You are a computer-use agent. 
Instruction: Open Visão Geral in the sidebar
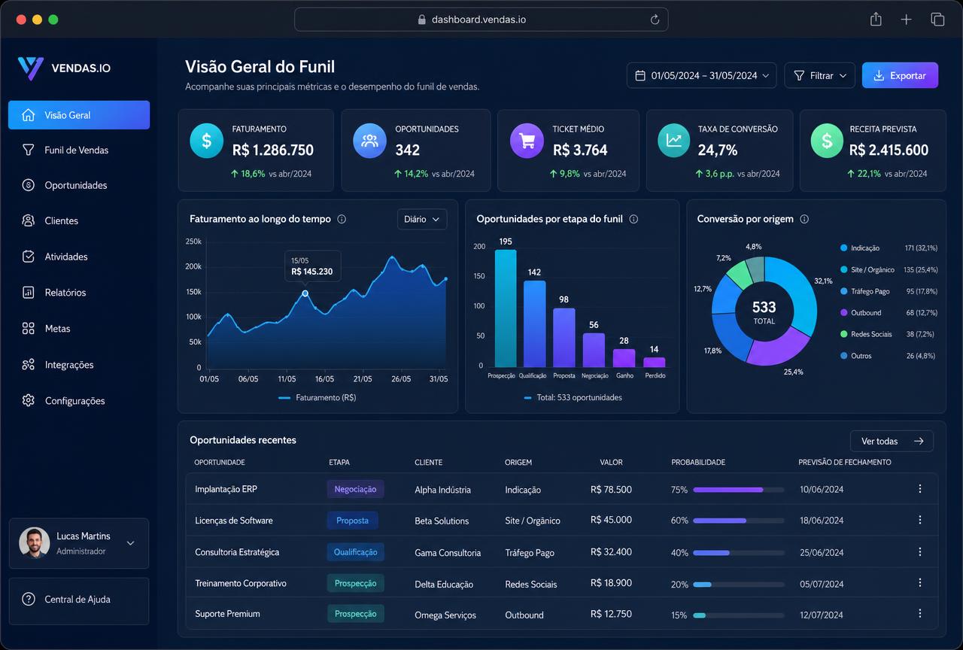[79, 115]
